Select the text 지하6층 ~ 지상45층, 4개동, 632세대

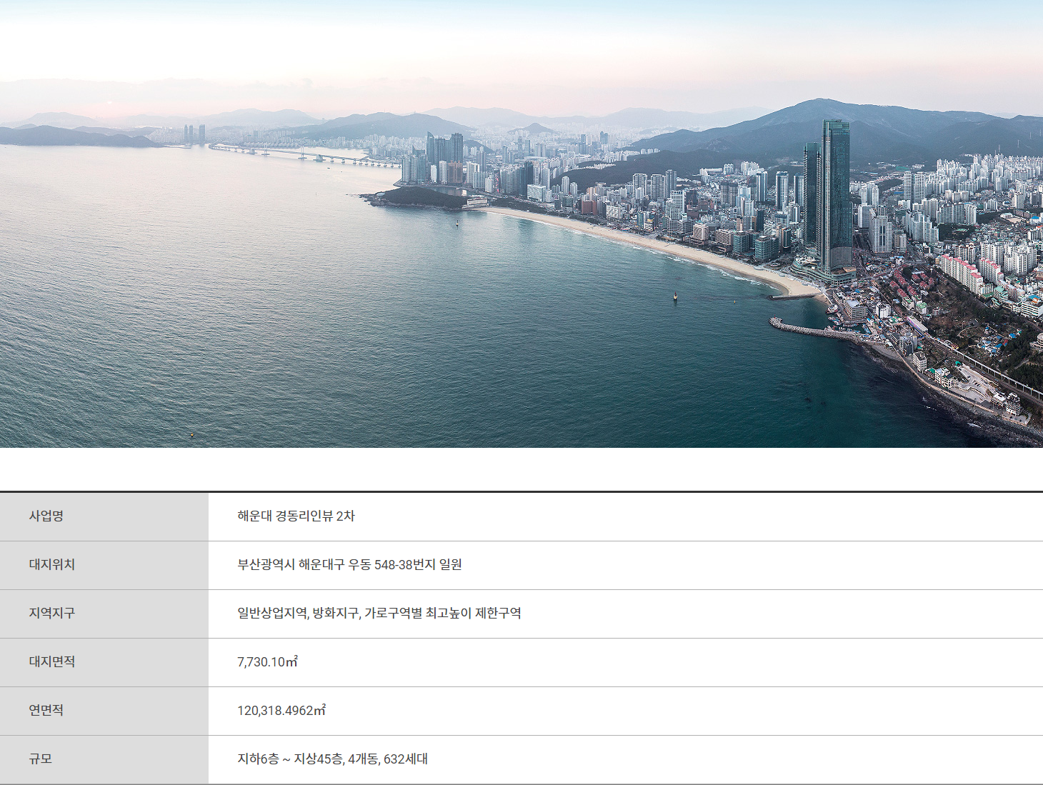[332, 759]
